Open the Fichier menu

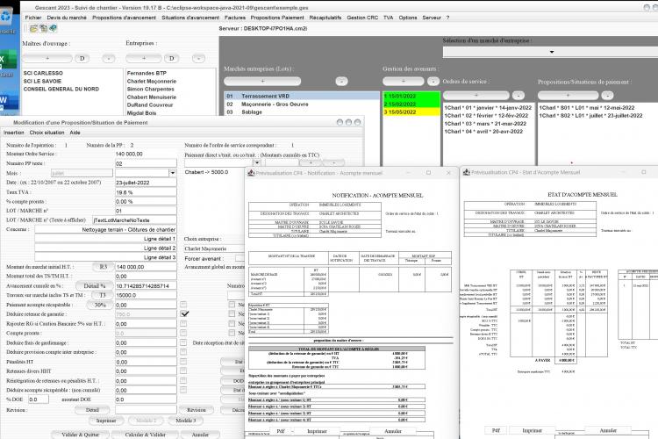33,18
